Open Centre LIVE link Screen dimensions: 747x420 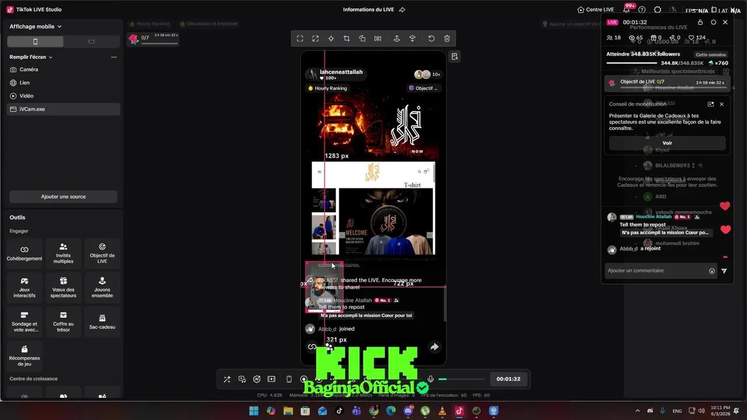(x=595, y=10)
